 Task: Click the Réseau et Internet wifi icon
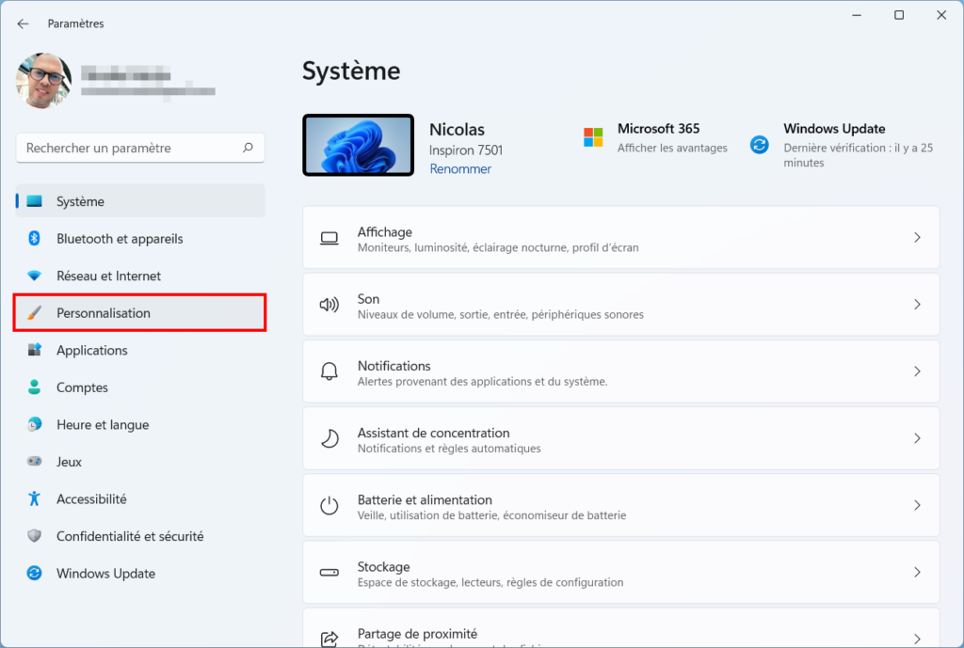coord(35,277)
